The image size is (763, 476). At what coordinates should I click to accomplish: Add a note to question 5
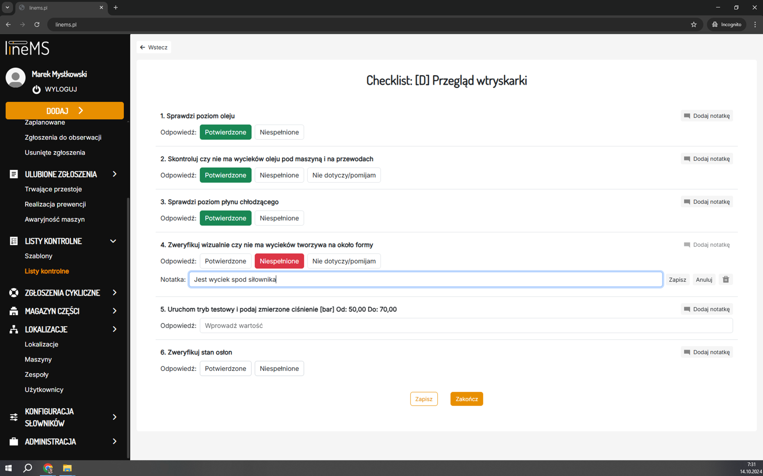[707, 309]
